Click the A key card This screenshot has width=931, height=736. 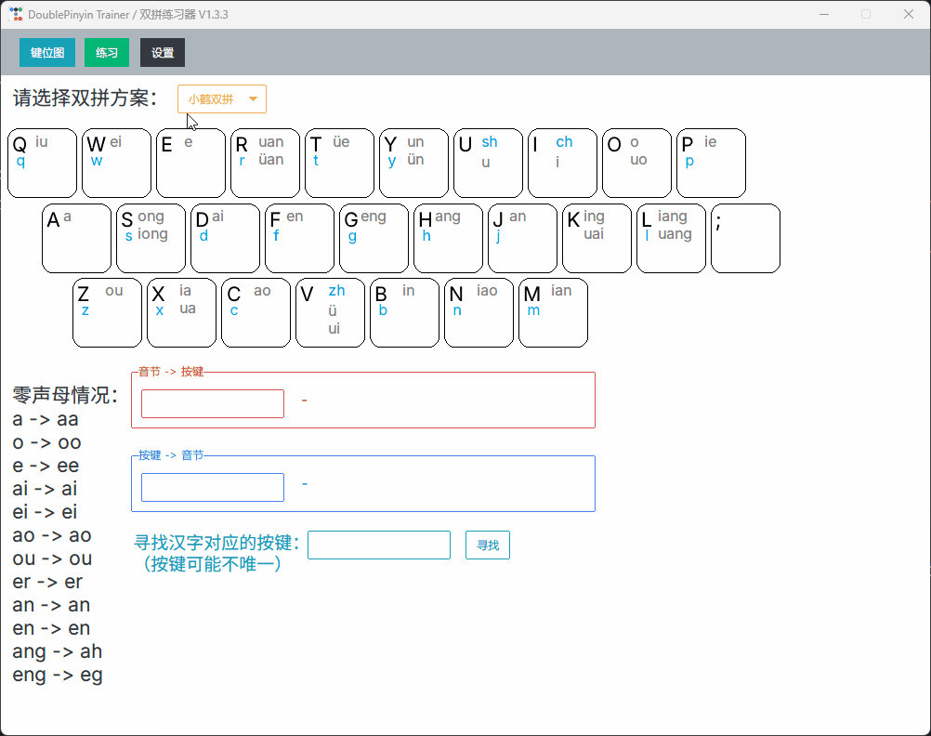[x=76, y=239]
